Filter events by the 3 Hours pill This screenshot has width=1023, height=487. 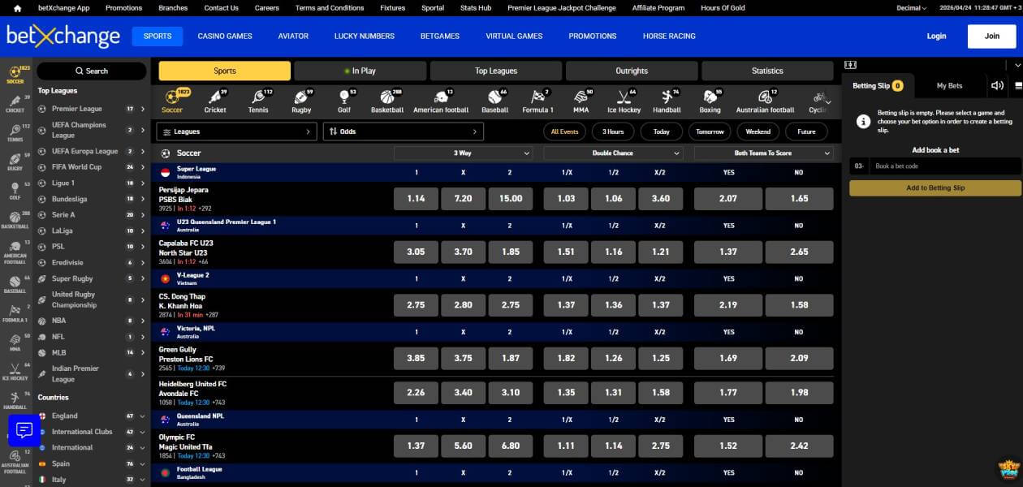[613, 131]
